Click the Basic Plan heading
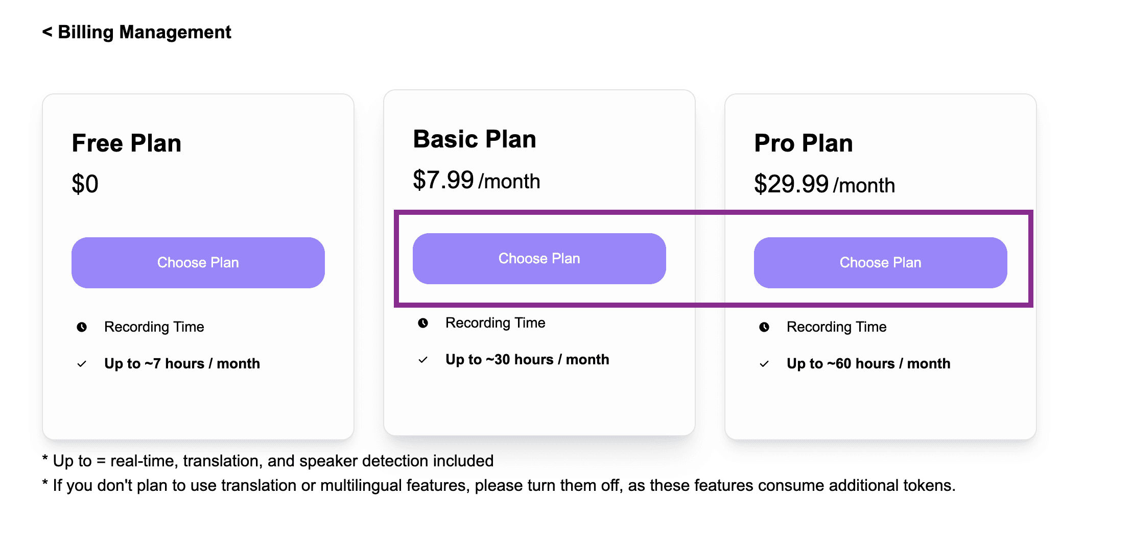The image size is (1131, 548). coord(475,139)
